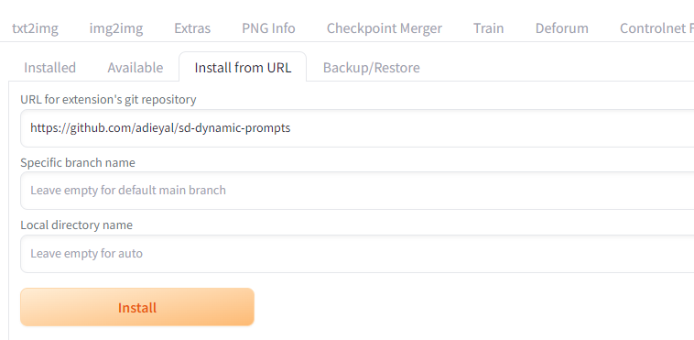
Task: Open the Deforum tab
Action: click(561, 28)
